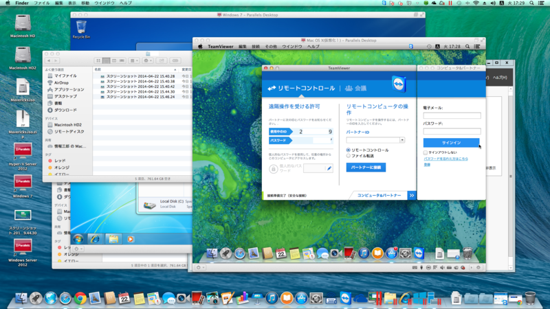Open iBooks in the main Dock
Image resolution: width=550 pixels, height=309 pixels.
pyautogui.click(x=287, y=299)
